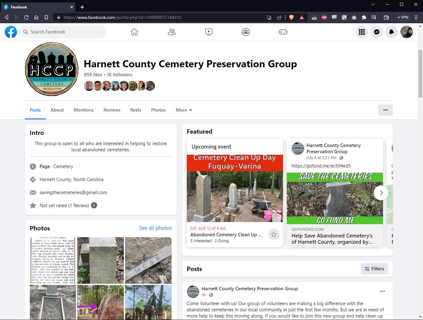
Task: Click the post author name Harnett County Cemetery Preservation Group
Action: click(x=250, y=288)
